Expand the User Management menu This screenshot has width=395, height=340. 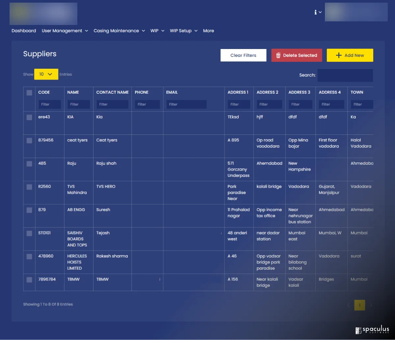tap(65, 31)
